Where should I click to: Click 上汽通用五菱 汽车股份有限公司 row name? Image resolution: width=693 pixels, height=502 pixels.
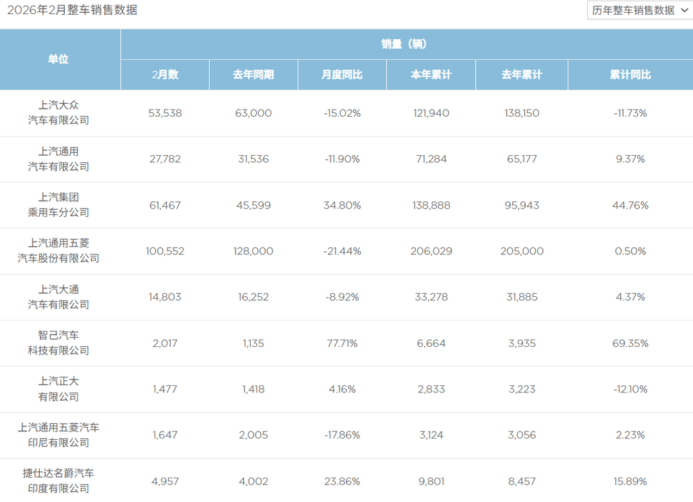pyautogui.click(x=58, y=251)
